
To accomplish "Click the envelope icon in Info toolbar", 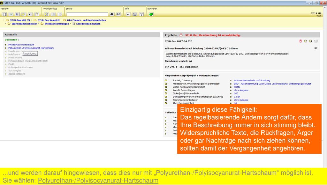I will point(135,14).
